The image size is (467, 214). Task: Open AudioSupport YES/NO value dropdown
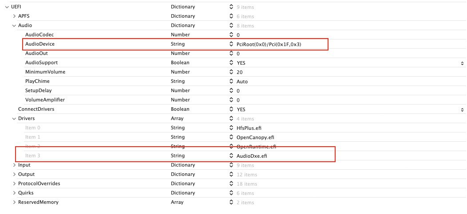462,63
